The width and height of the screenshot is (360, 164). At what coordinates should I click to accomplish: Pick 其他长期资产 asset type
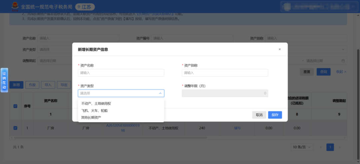[x=91, y=118]
